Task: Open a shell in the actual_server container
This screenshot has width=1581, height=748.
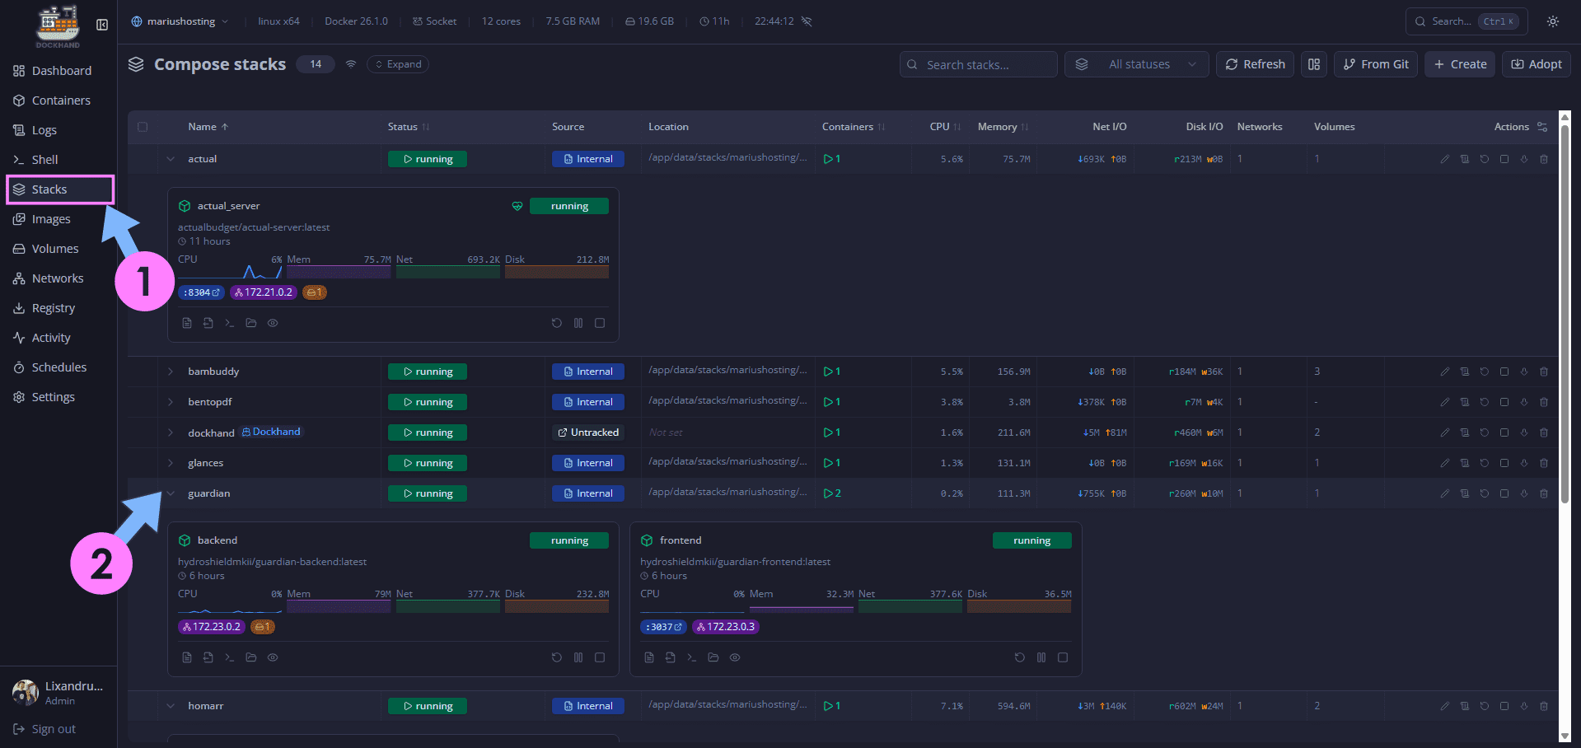Action: point(229,323)
